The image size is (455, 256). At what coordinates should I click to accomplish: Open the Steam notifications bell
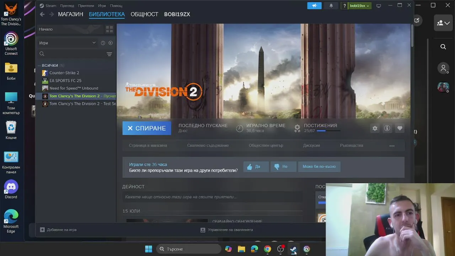click(331, 6)
